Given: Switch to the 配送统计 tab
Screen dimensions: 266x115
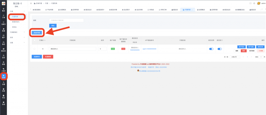Looking at the screenshot, I should (101, 10).
